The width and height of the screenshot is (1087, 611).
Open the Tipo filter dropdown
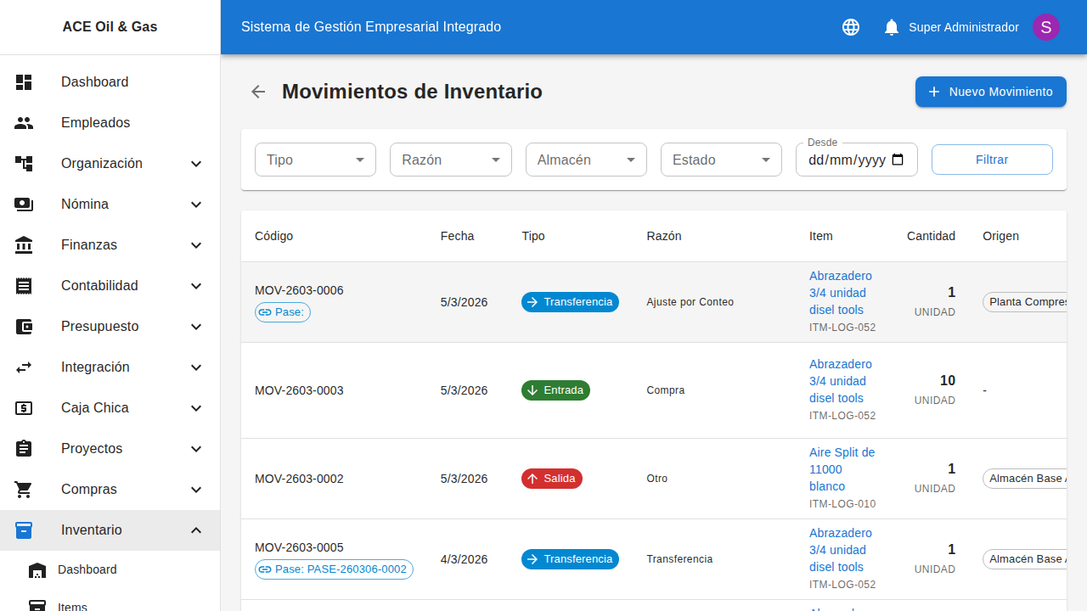(315, 160)
